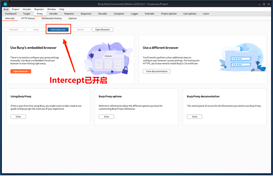Open the Action button menu
Screen dimensions: 273x176
point(80,30)
